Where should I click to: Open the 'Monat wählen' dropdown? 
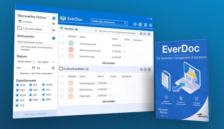click(x=26, y=61)
